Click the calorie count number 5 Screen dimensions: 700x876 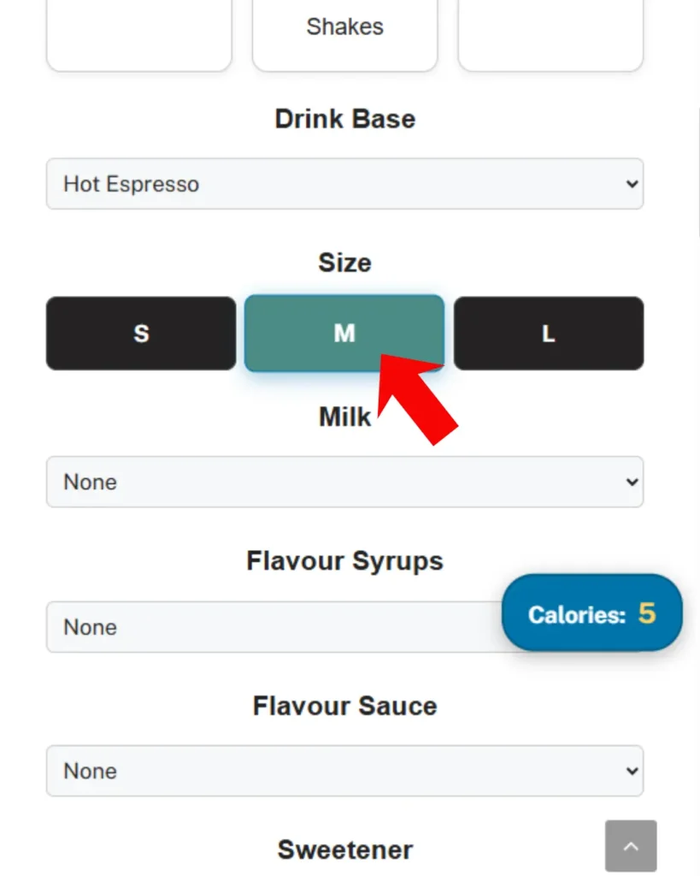tap(647, 613)
